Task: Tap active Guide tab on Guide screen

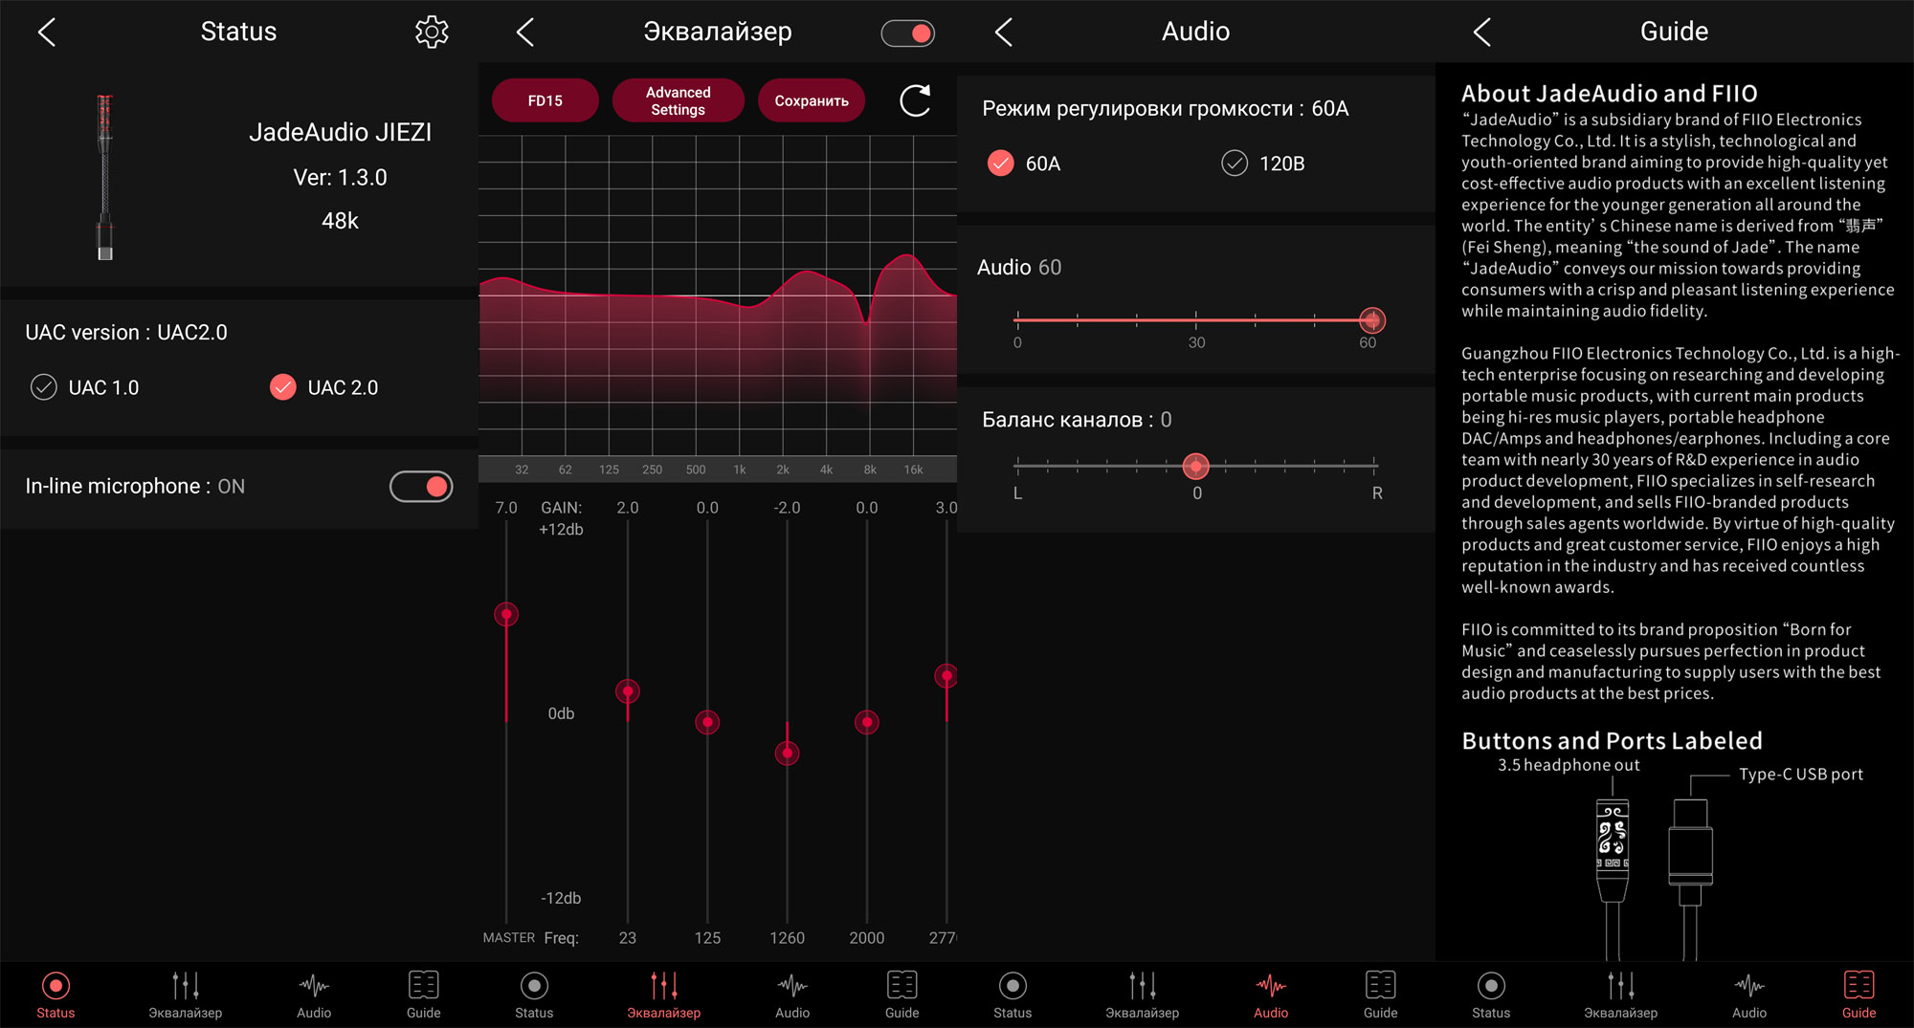Action: pyautogui.click(x=1859, y=995)
